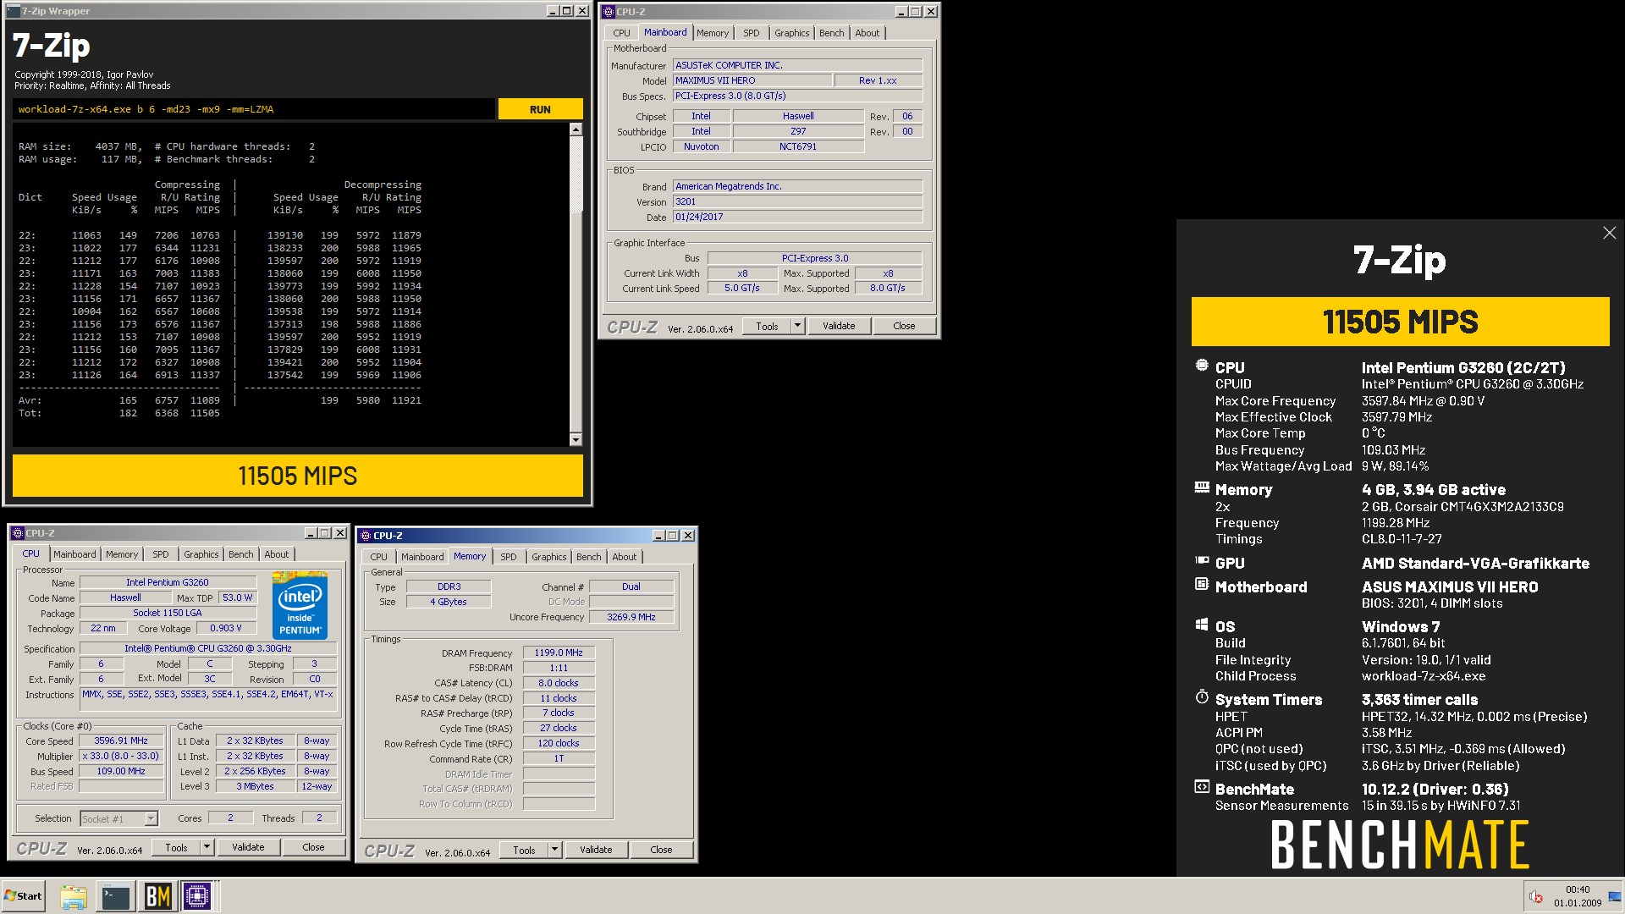Click the DRAM Frequency value 1199.0 MHz
Image resolution: width=1625 pixels, height=914 pixels.
coord(559,652)
